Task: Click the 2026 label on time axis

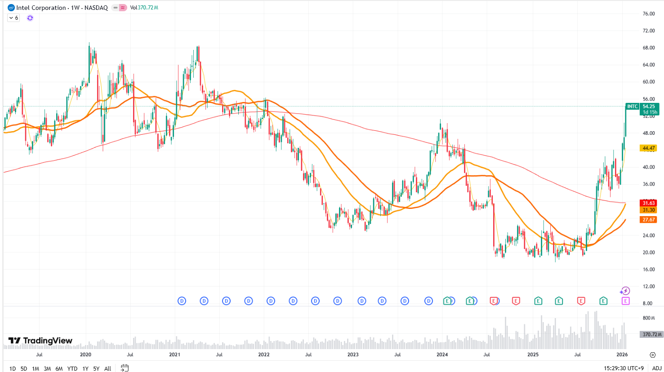Action: pyautogui.click(x=622, y=354)
